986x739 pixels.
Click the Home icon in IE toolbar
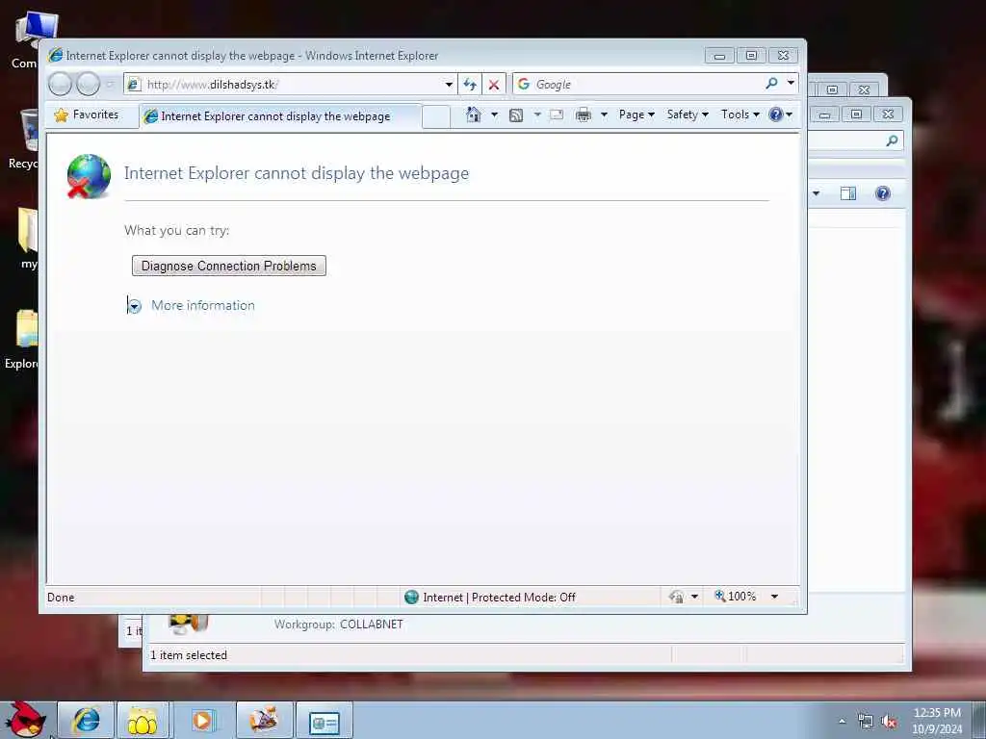point(474,115)
